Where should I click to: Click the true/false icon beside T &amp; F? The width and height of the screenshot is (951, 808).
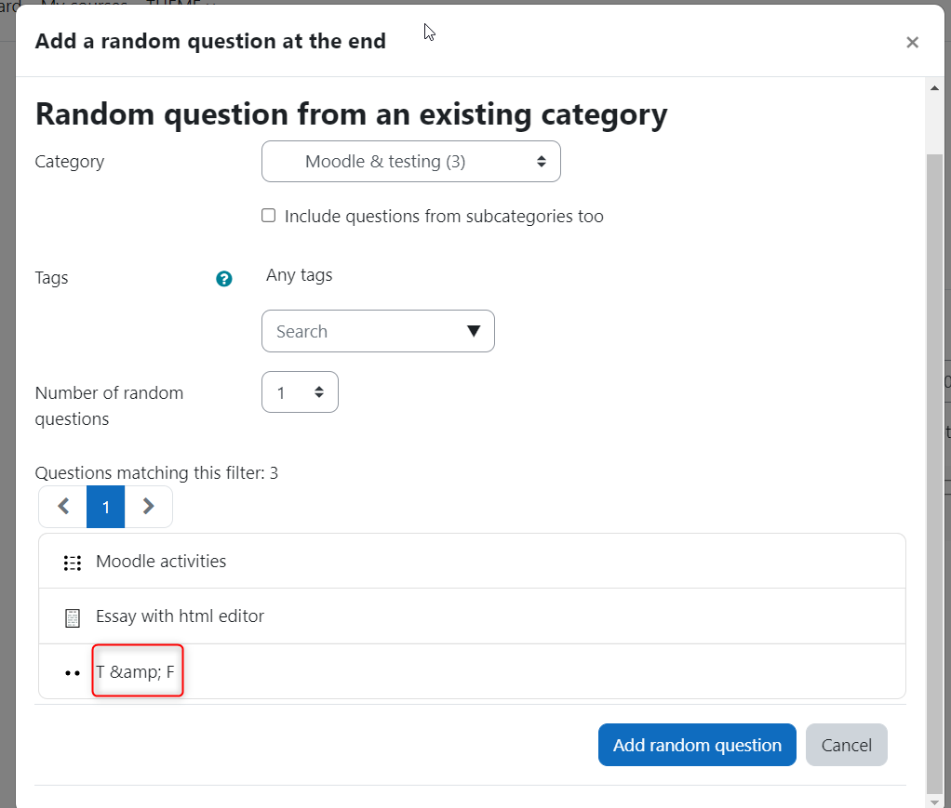[x=73, y=673]
